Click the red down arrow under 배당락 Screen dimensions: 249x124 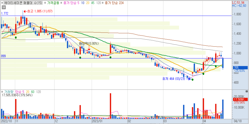click(89, 48)
